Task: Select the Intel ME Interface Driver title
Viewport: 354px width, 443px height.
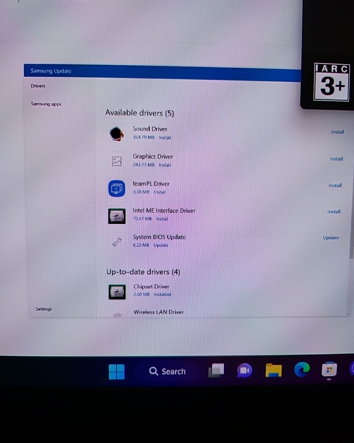Action: [x=164, y=211]
